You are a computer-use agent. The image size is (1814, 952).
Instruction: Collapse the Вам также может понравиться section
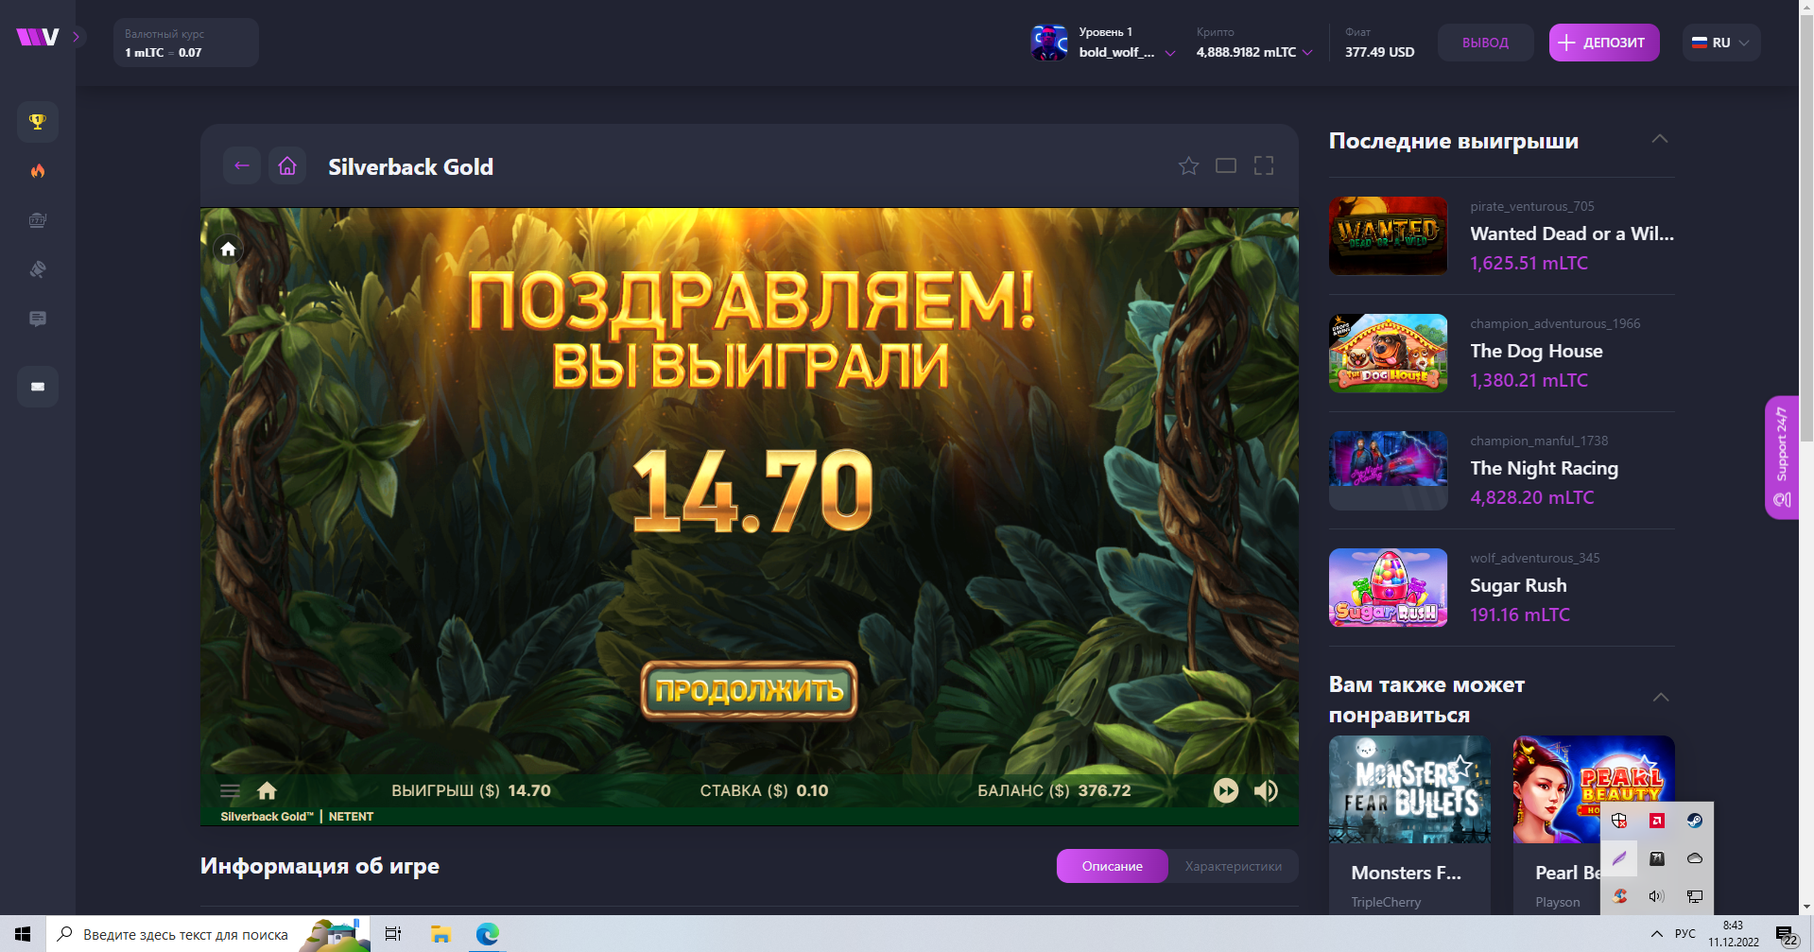tap(1661, 698)
